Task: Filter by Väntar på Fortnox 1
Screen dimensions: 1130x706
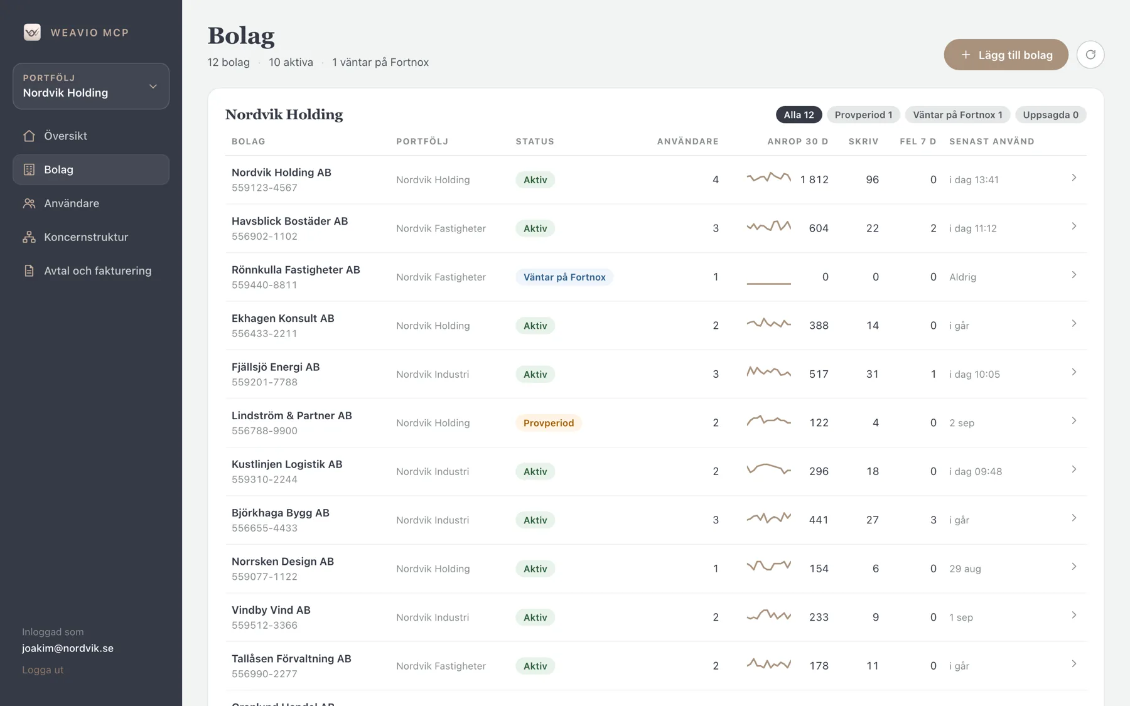Action: [x=957, y=115]
